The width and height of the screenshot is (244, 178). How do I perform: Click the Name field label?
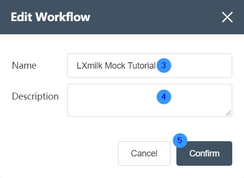(24, 66)
